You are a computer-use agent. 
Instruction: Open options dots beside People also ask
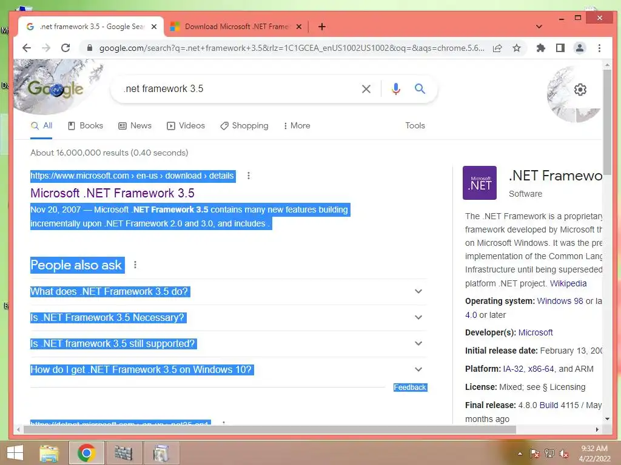coord(135,265)
